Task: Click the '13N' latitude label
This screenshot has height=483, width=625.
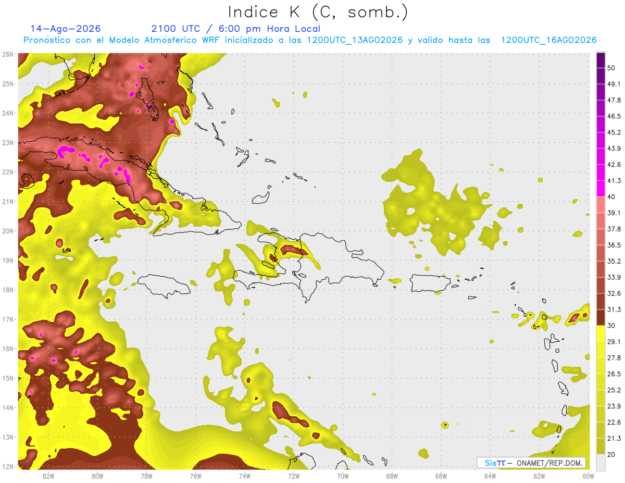Action: pyautogui.click(x=7, y=437)
